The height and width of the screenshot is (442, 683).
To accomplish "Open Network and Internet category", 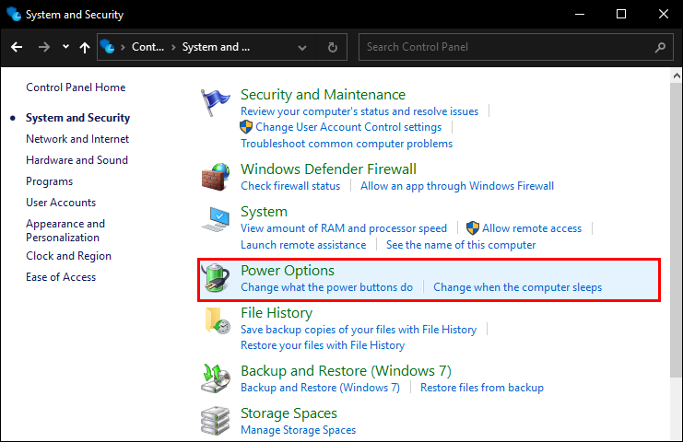I will click(x=77, y=139).
